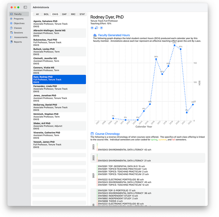Click the 44% peak data point on graph
219x217 pixels.
point(174,45)
